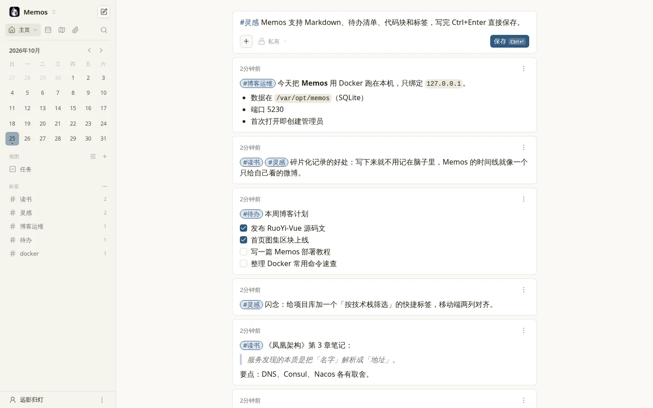The width and height of the screenshot is (653, 408).
Task: Uncheck the 发布 RuoYi-Vue 源码文 task
Action: click(x=244, y=228)
